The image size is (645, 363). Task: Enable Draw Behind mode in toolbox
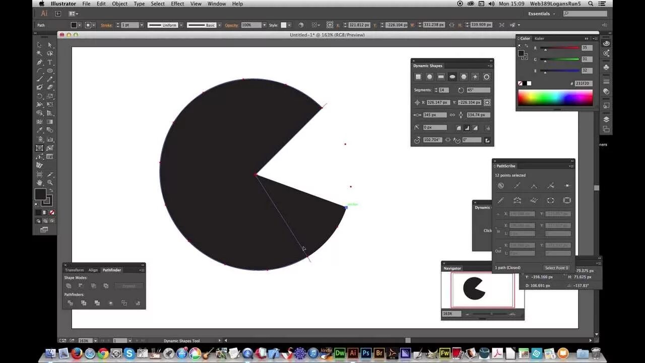tap(45, 221)
